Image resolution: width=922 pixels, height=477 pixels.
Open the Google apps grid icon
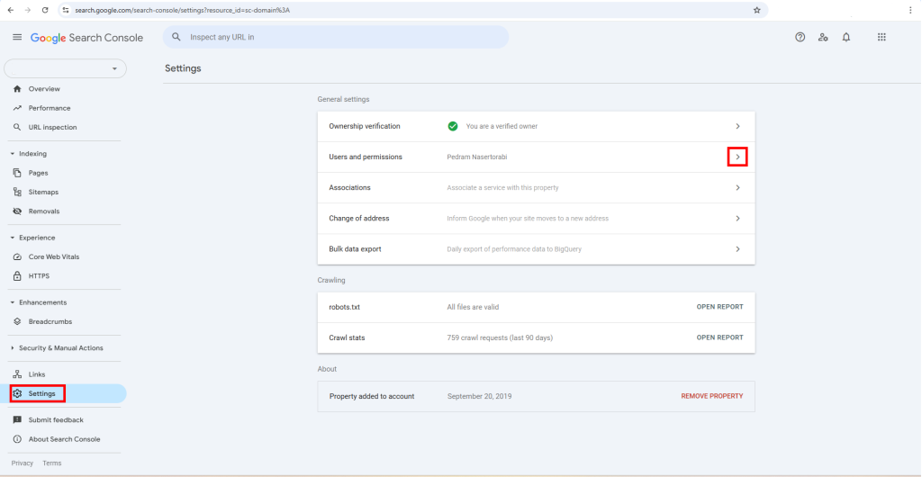coord(881,37)
